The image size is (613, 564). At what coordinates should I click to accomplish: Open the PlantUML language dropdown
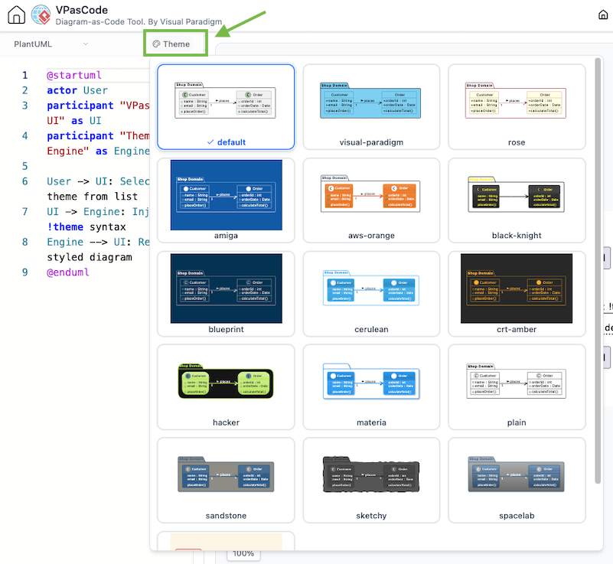[51, 44]
